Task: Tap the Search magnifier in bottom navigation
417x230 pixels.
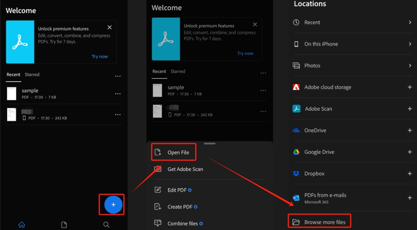Action: point(106,225)
